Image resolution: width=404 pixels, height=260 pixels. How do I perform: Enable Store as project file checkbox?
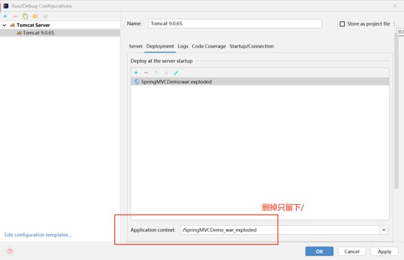342,24
